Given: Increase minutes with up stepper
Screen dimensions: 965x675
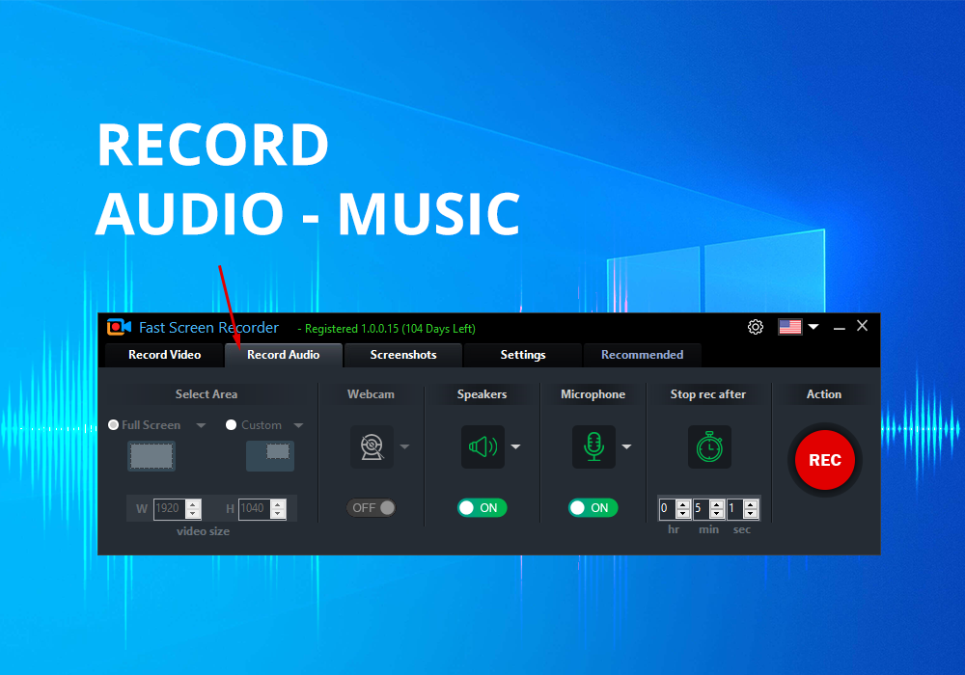Looking at the screenshot, I should click(x=717, y=504).
